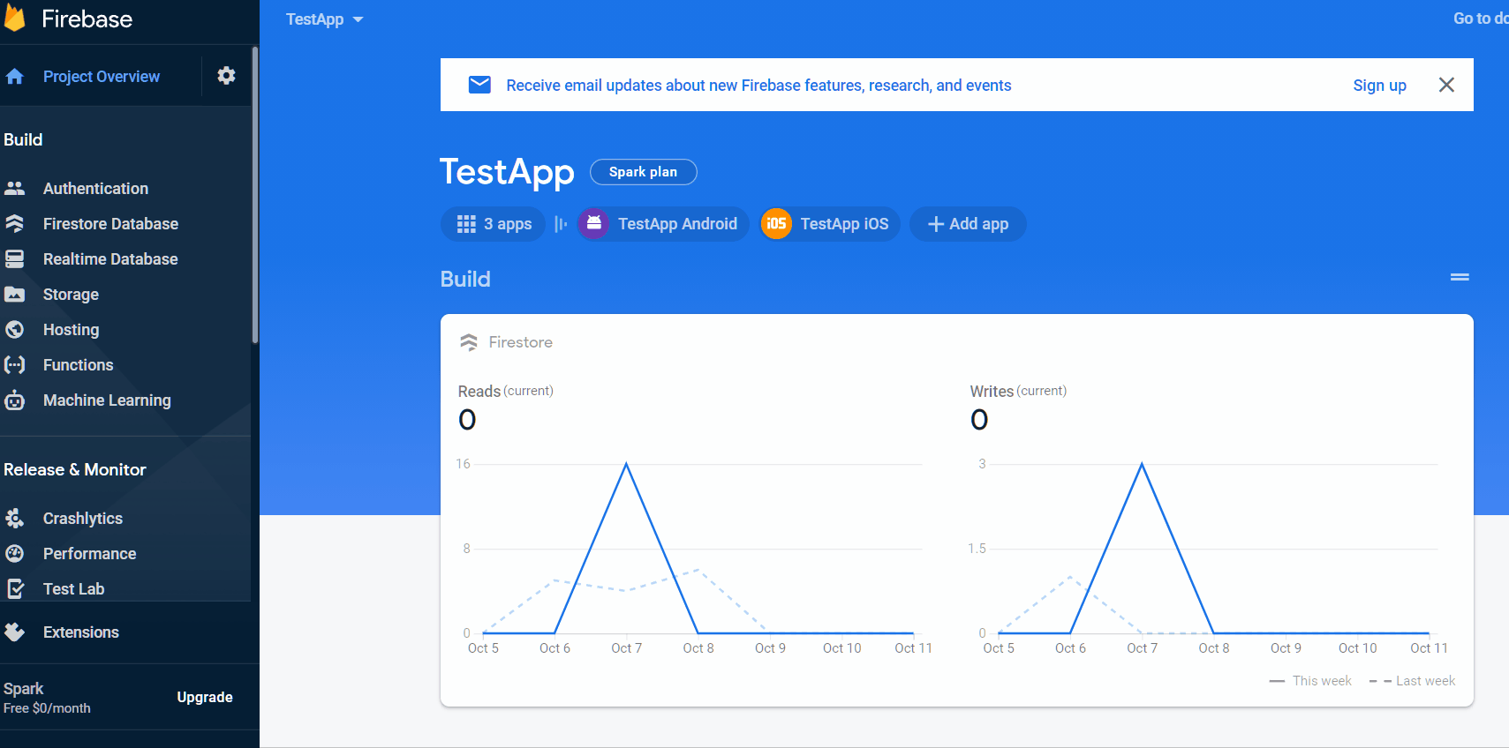Click the email updates banner text

click(x=758, y=86)
